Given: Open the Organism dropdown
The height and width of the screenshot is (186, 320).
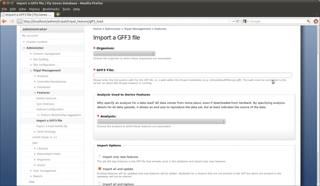Looking at the screenshot, I should pos(124,53).
